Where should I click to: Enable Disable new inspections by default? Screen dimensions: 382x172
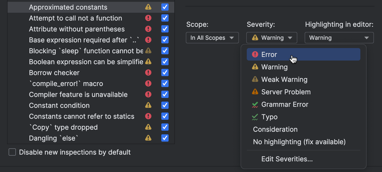pyautogui.click(x=12, y=152)
